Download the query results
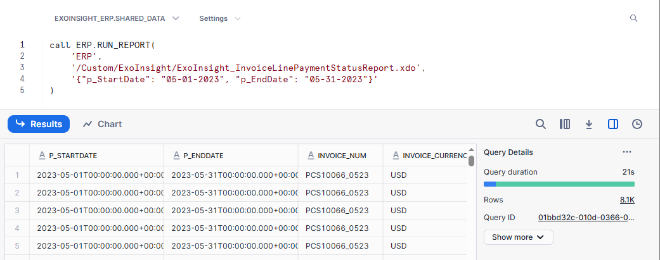This screenshot has width=660, height=260. point(589,124)
